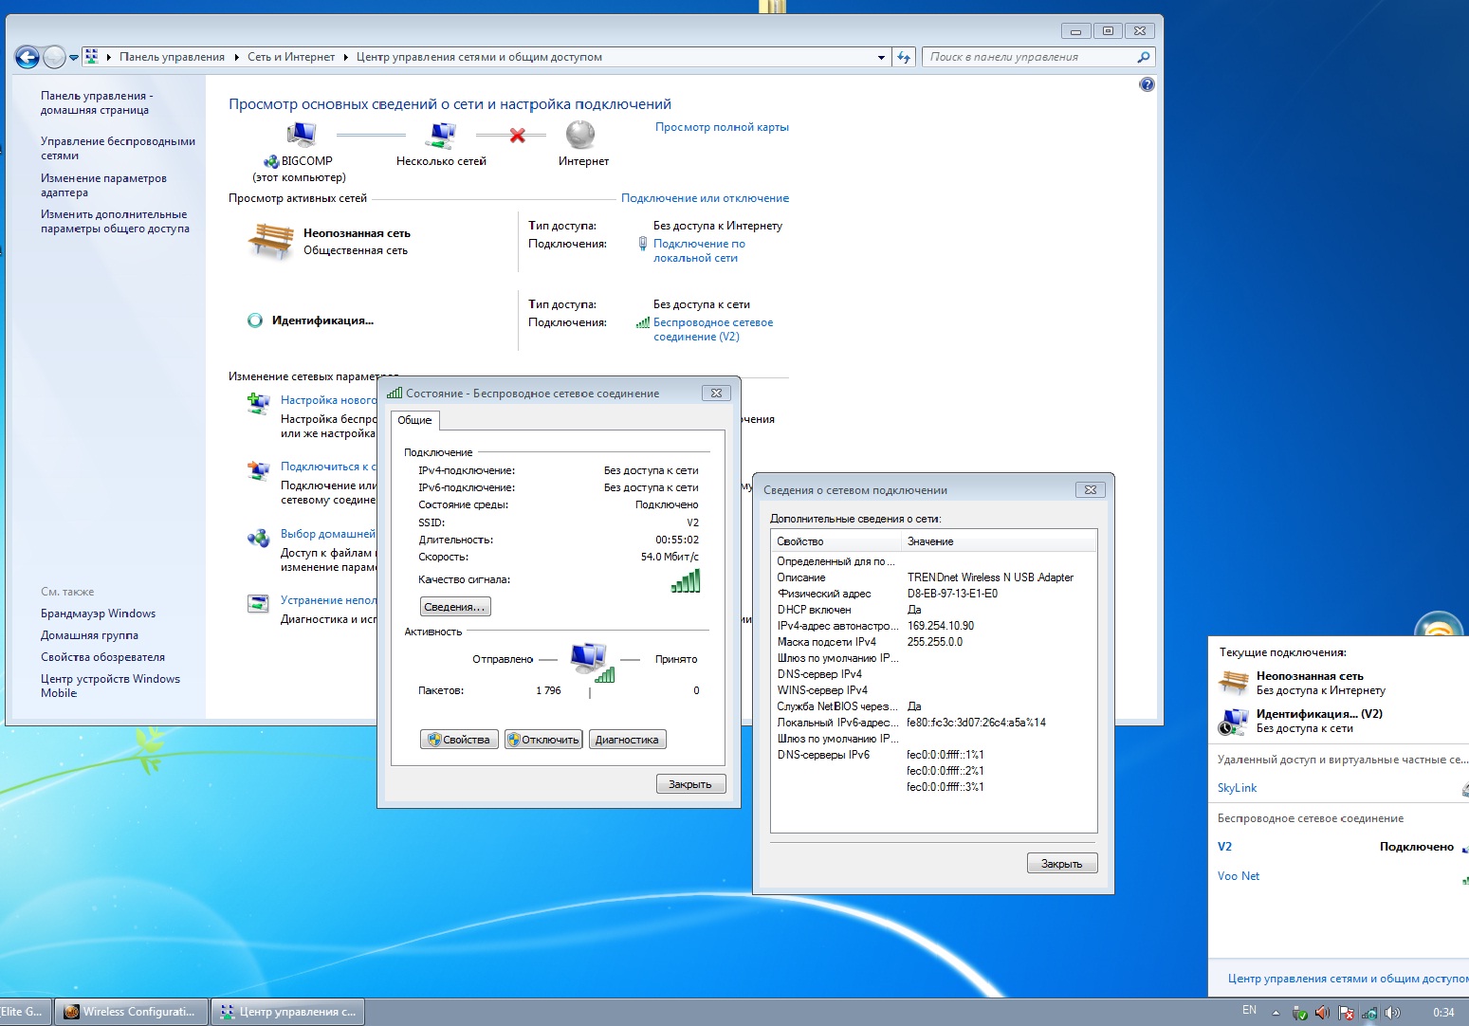
Task: Click the control panel search field
Action: pyautogui.click(x=1029, y=57)
